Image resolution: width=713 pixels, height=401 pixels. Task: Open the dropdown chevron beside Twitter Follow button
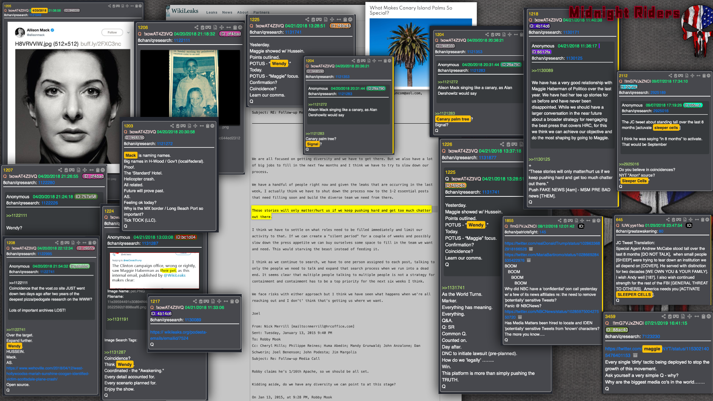coord(128,32)
